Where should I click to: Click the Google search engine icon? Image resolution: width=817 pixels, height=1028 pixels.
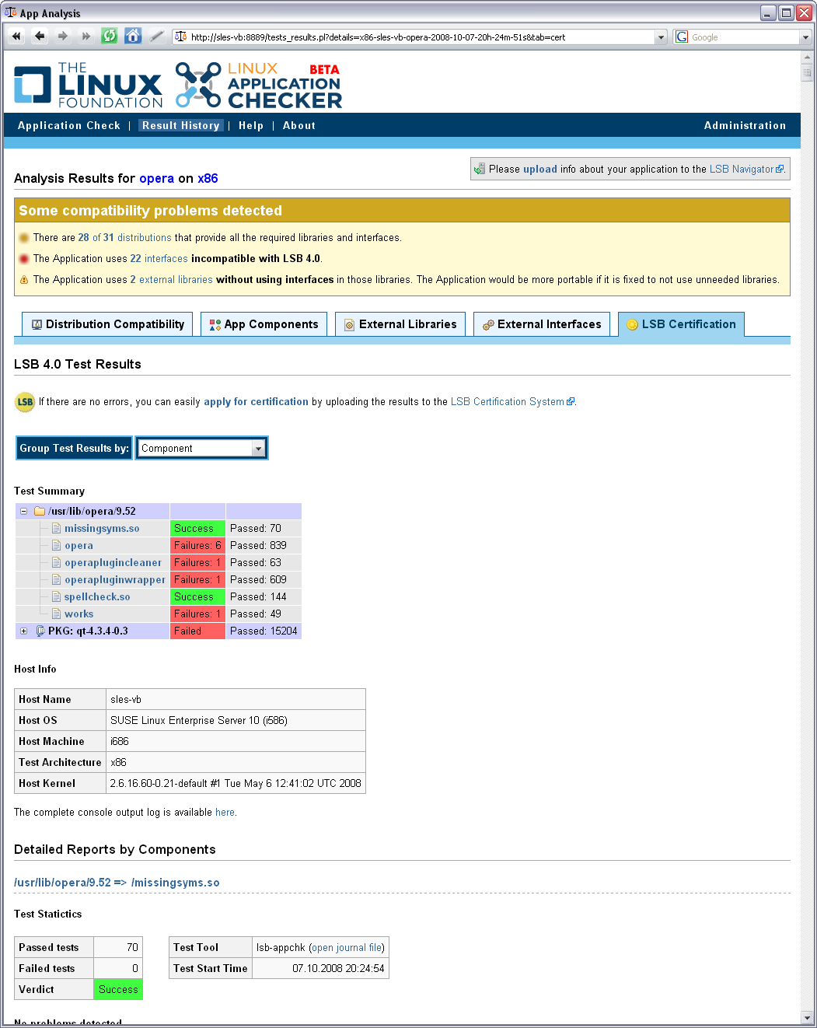[x=682, y=37]
